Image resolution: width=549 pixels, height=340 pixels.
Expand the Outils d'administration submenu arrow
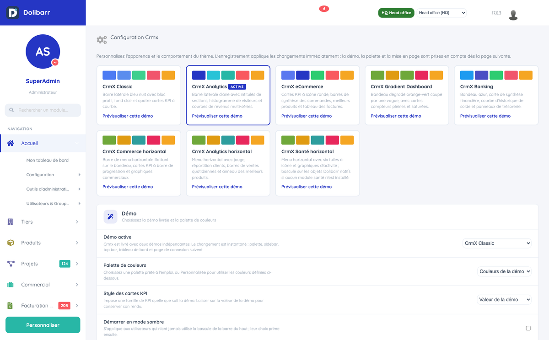coord(79,189)
